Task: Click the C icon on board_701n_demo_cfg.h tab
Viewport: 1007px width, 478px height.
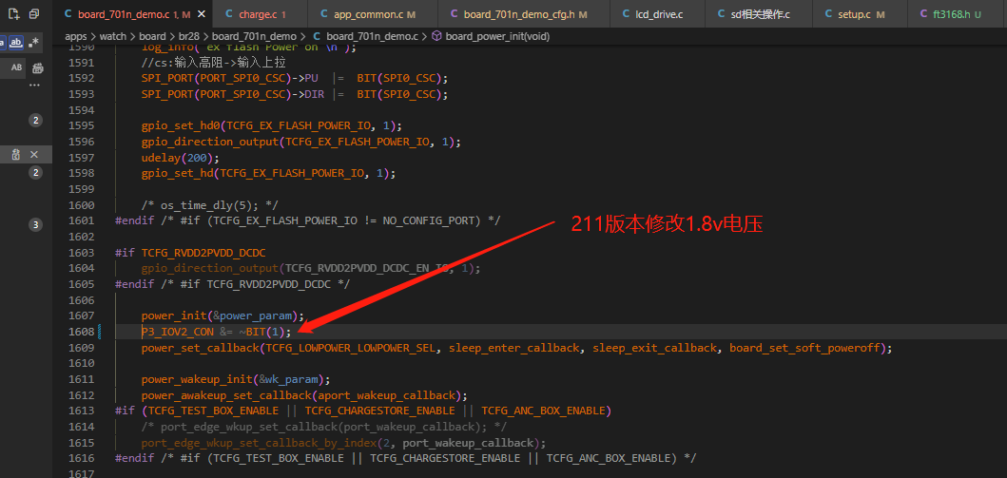Action: click(x=454, y=14)
